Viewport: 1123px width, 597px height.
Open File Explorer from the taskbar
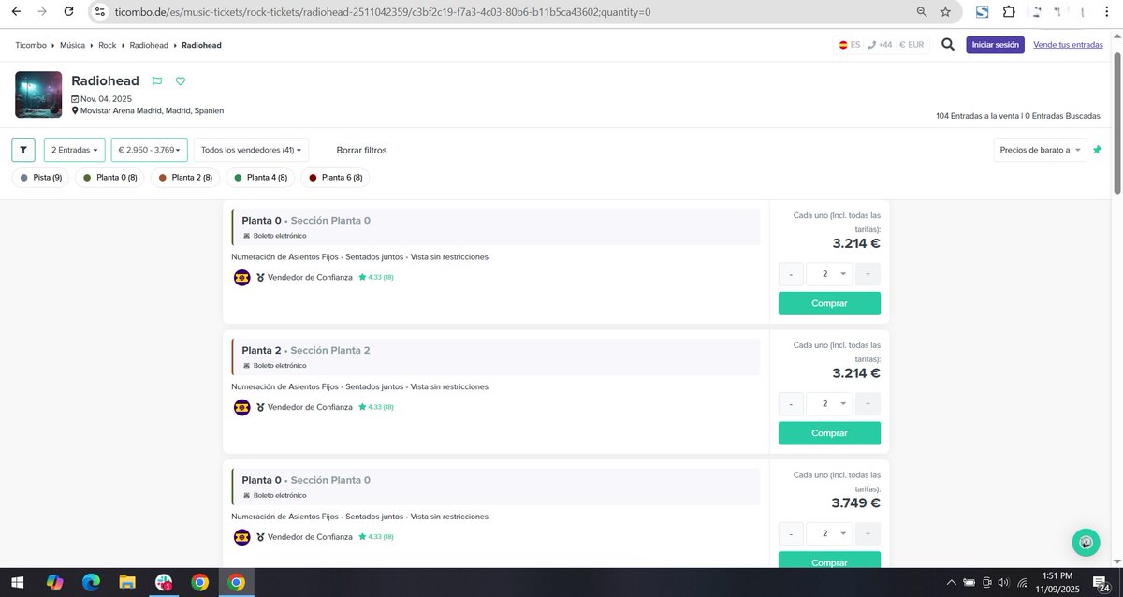pyautogui.click(x=127, y=583)
